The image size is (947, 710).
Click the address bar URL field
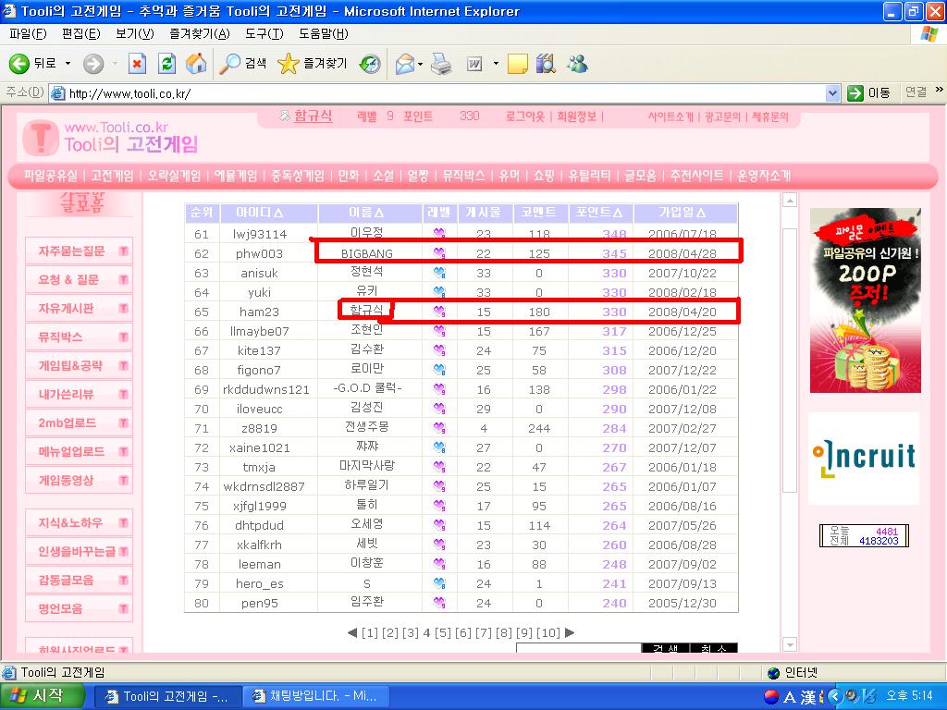point(437,93)
